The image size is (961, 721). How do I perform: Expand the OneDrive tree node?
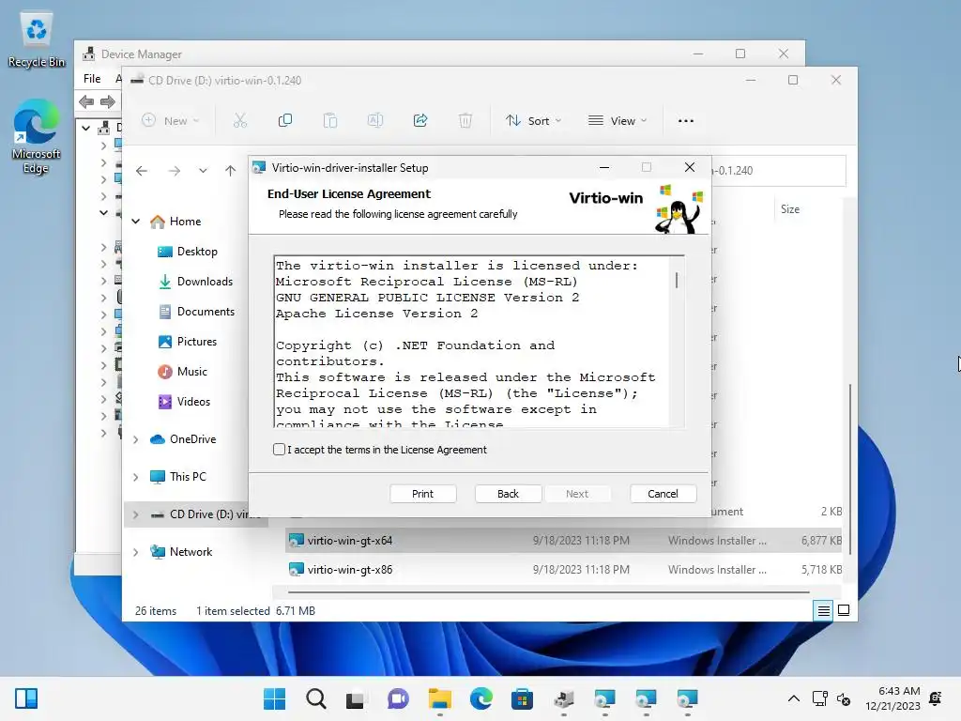tap(136, 439)
